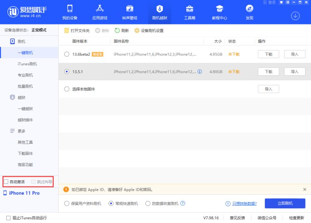This screenshot has height=223, width=311.
Task: Click 导入 button for 选择本地固件
Action: 268,89
